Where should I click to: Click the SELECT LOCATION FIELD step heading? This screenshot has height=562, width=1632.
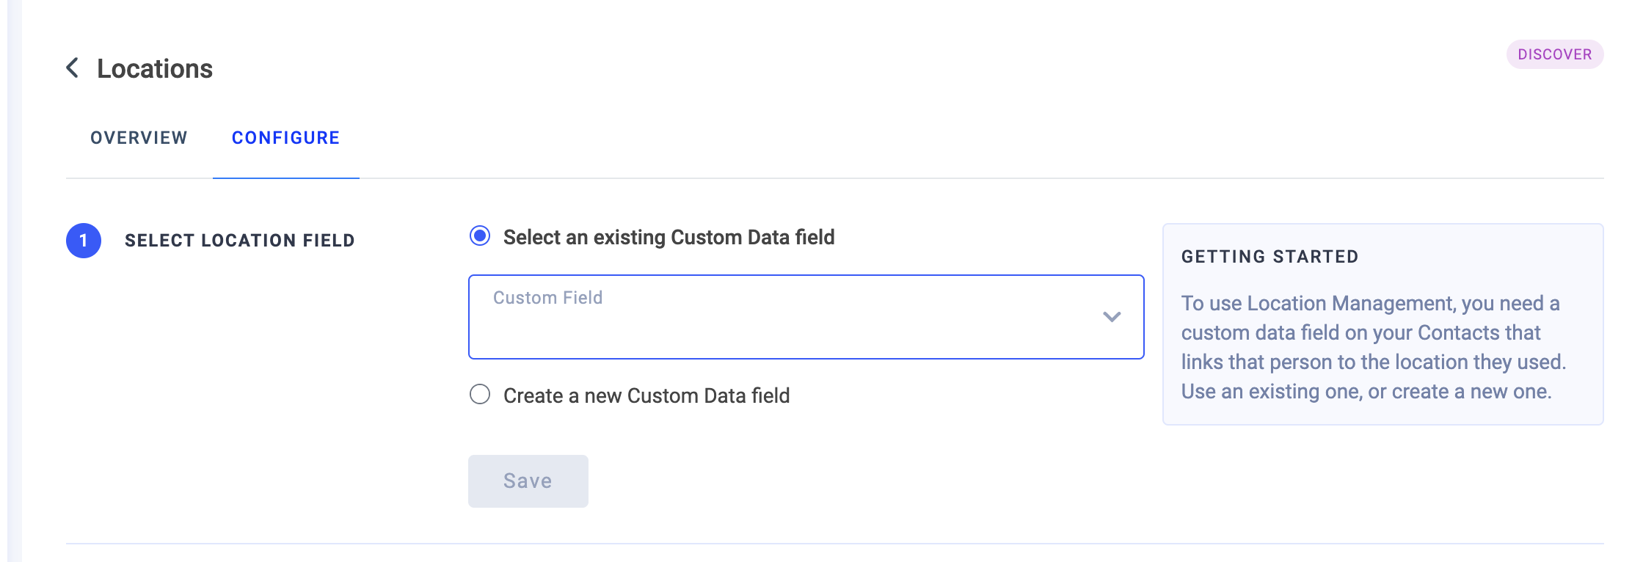pyautogui.click(x=239, y=241)
